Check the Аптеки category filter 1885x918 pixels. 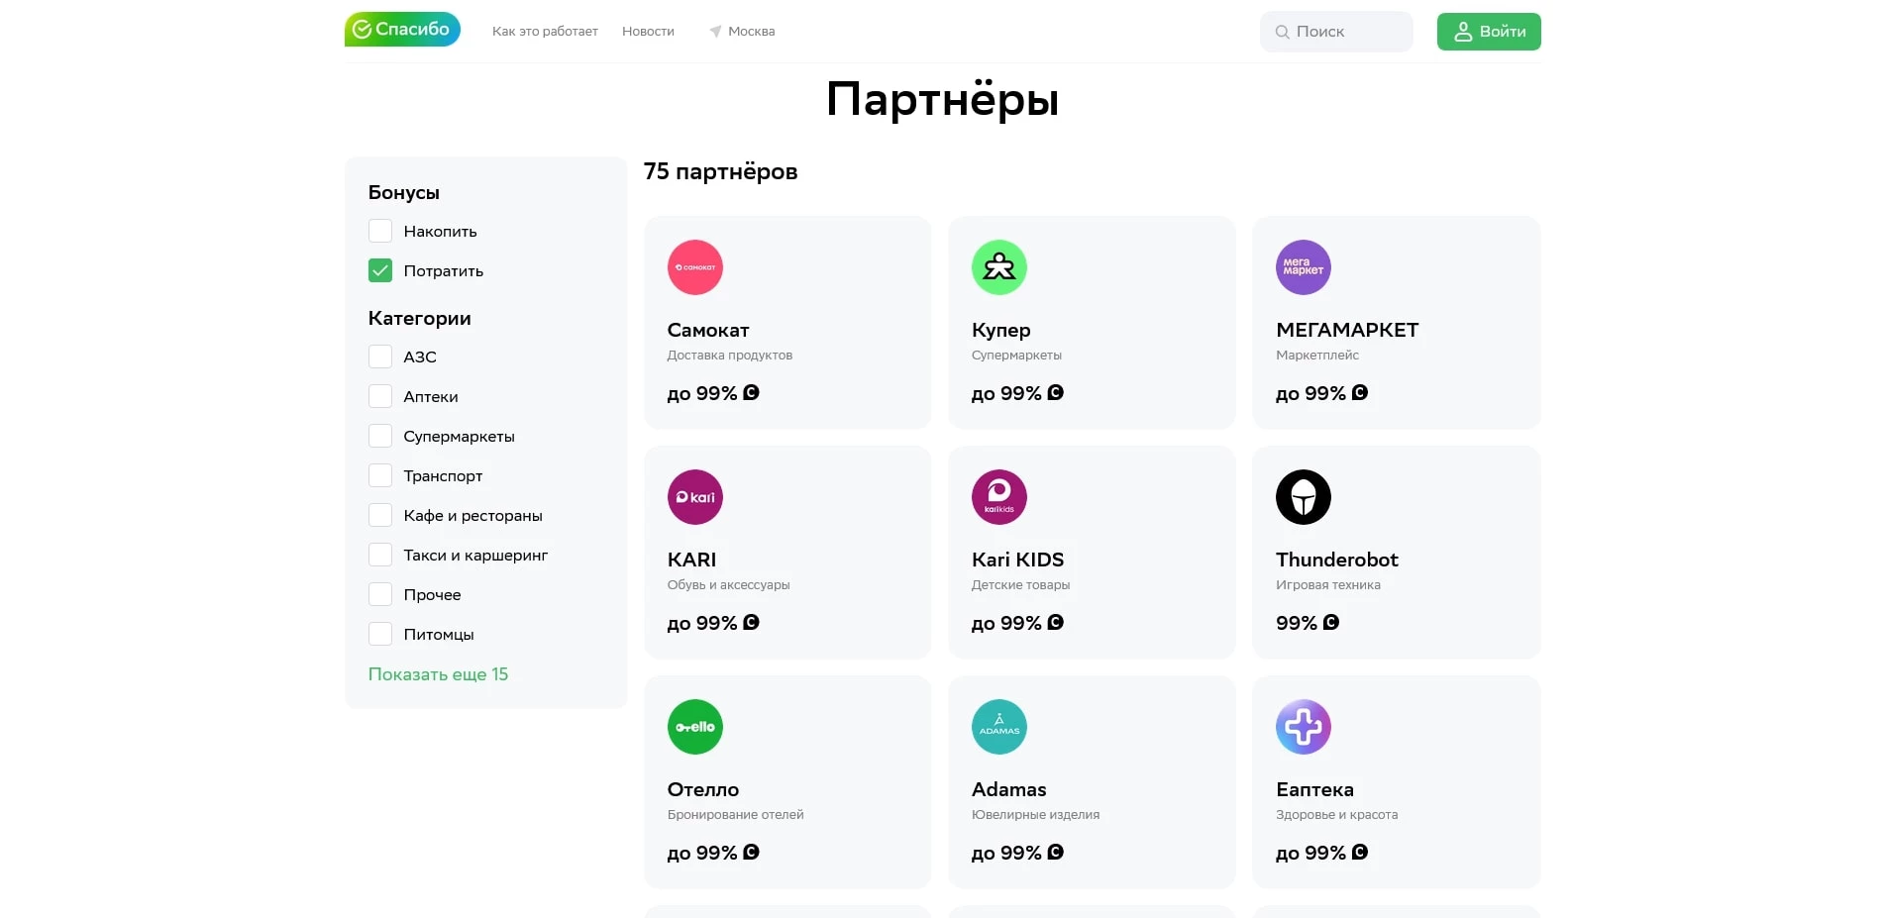pos(379,395)
